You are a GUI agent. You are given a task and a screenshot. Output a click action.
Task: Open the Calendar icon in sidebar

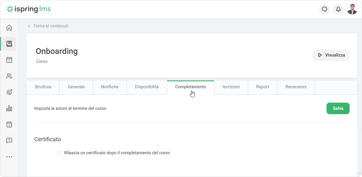pyautogui.click(x=9, y=60)
